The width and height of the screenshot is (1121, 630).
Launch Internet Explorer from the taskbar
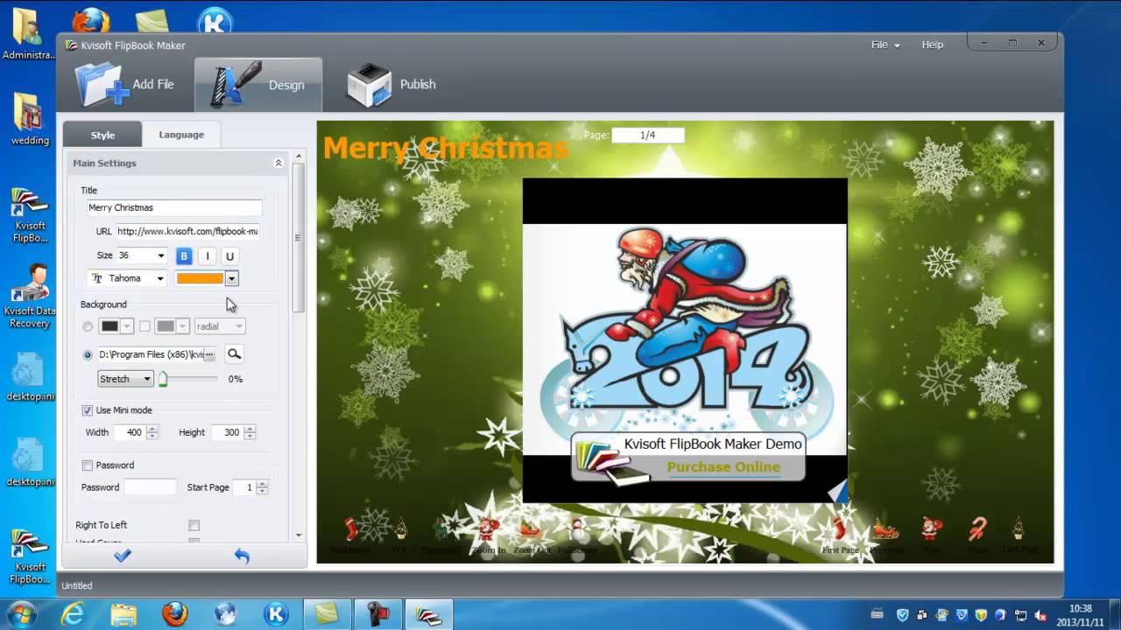tap(72, 614)
